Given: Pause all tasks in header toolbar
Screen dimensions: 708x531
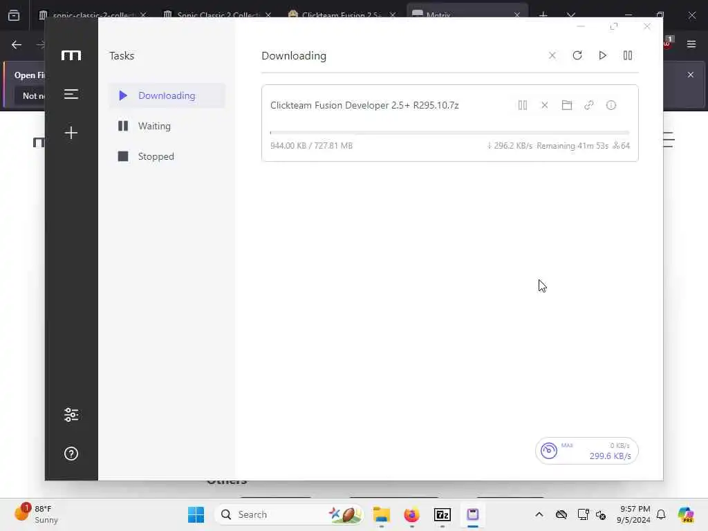Looking at the screenshot, I should coord(628,55).
